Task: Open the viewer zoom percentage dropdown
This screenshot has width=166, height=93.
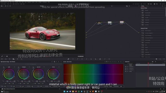Action: click(2, 6)
